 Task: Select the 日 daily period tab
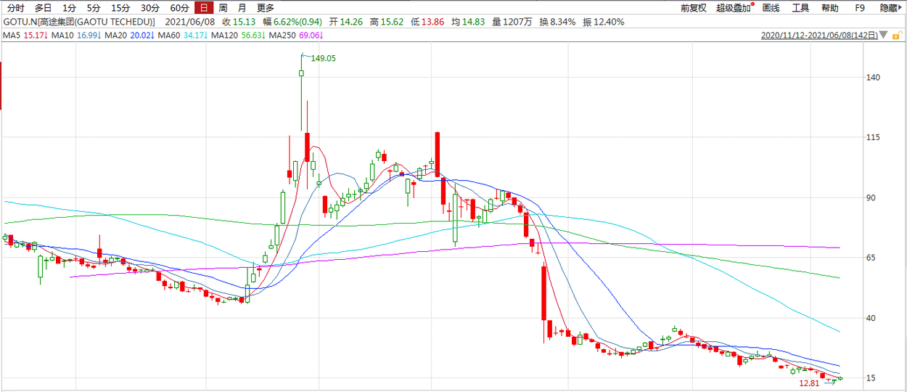pyautogui.click(x=204, y=8)
